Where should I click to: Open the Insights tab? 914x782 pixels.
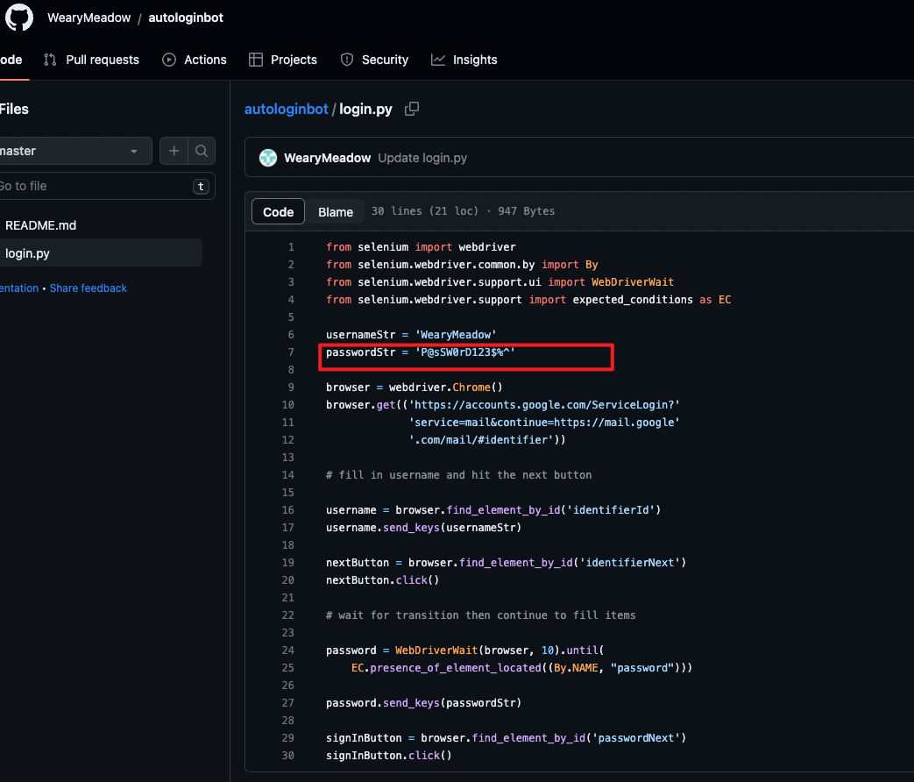click(x=464, y=60)
